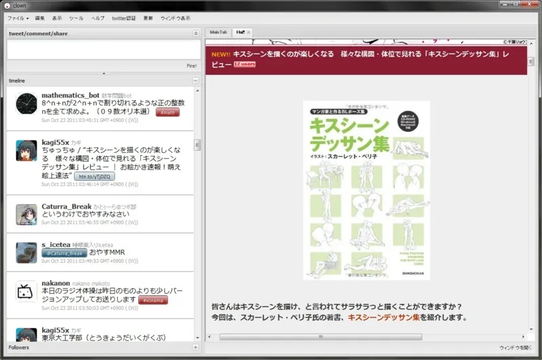Click nakanon's TV-face avatar

tap(26, 290)
